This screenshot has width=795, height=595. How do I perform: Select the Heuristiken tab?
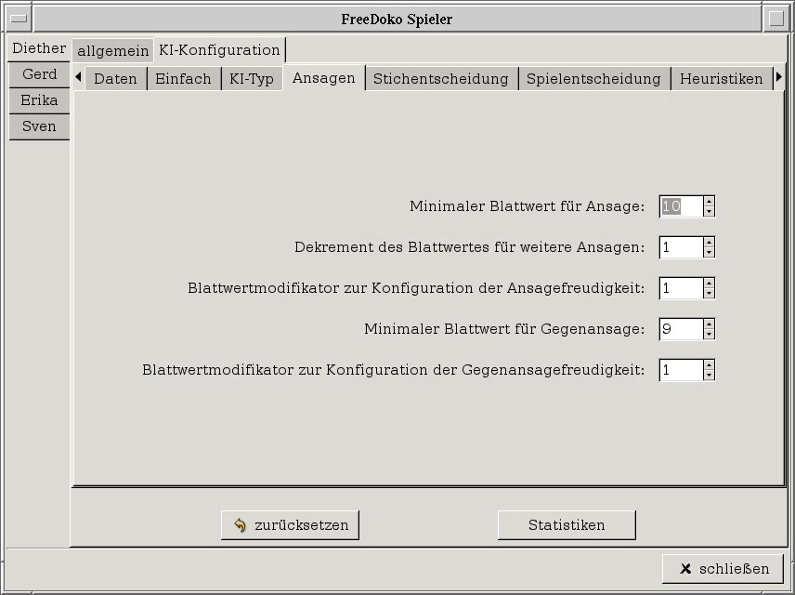721,79
